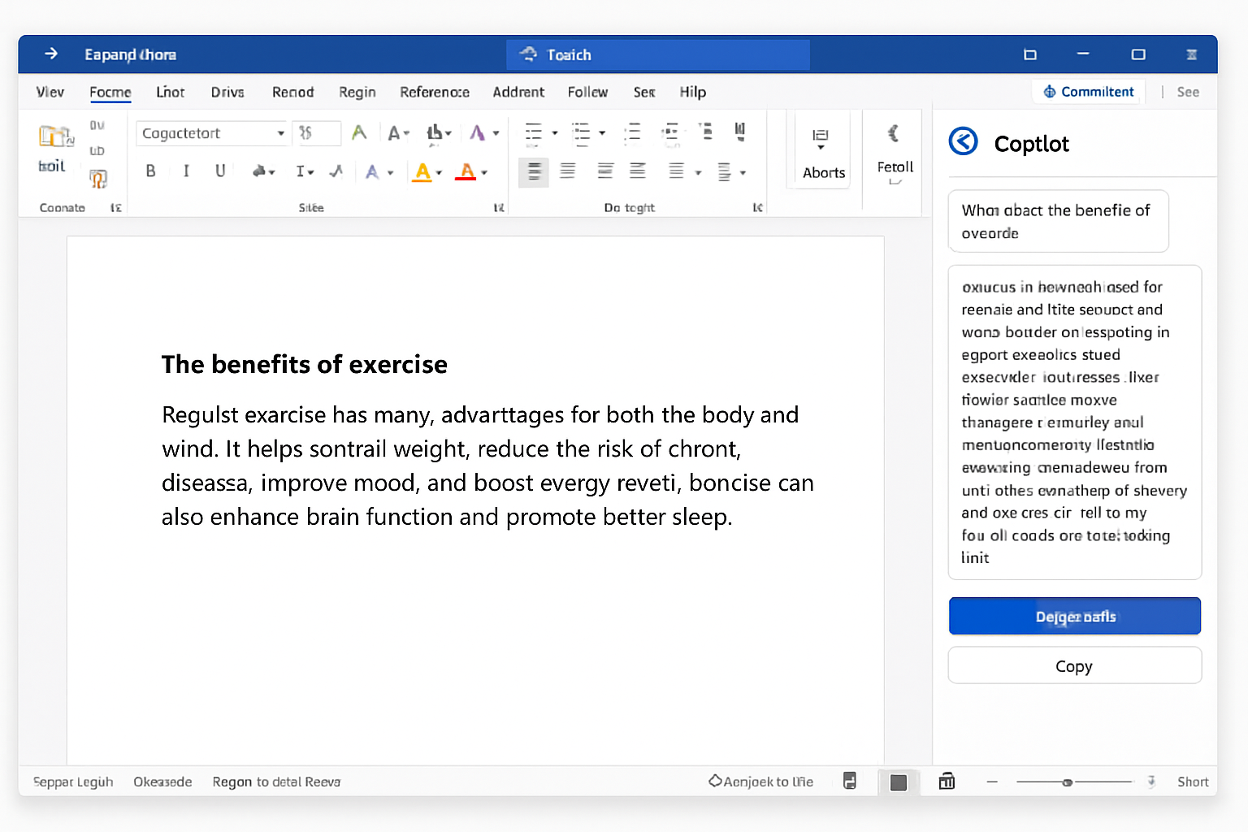Toggle Italic formatting
Viewport: 1248px width, 832px height.
click(186, 171)
